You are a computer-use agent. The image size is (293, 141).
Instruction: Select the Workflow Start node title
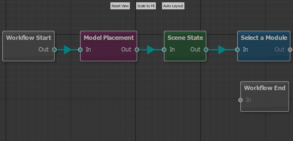pos(29,38)
